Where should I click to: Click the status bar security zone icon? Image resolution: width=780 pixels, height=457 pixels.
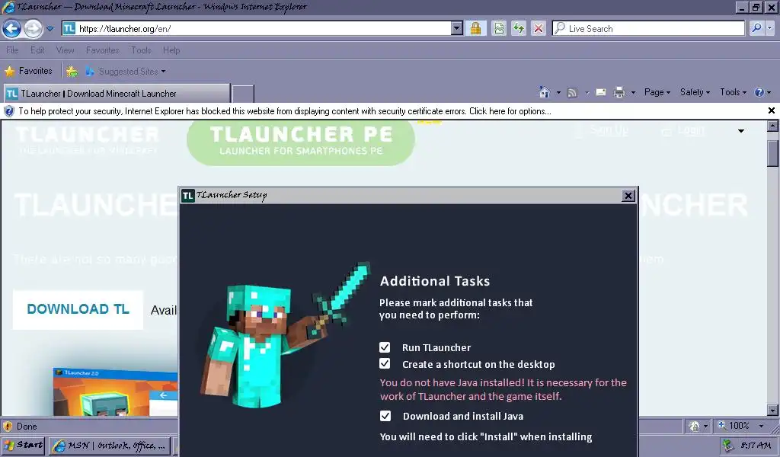(x=695, y=427)
